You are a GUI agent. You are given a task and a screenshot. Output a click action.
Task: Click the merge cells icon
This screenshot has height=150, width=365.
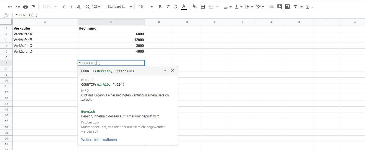click(x=211, y=7)
